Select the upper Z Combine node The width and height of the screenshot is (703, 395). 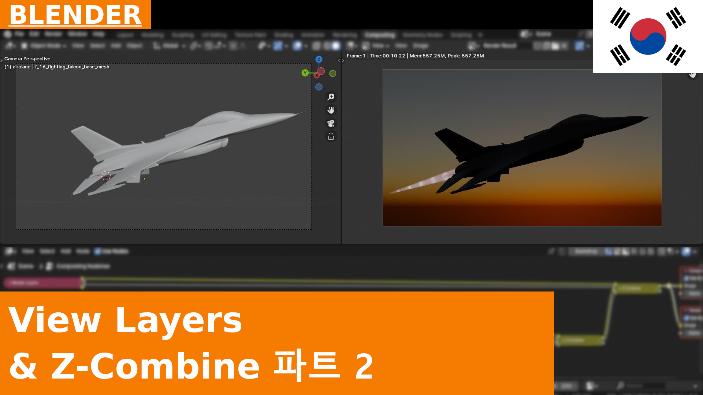click(x=638, y=289)
